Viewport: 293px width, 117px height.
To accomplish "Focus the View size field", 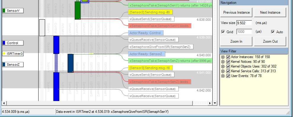I will click(x=244, y=23).
